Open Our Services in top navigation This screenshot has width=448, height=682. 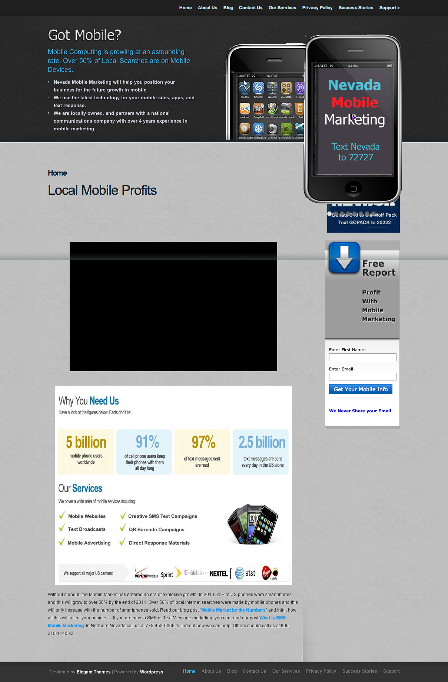[282, 8]
